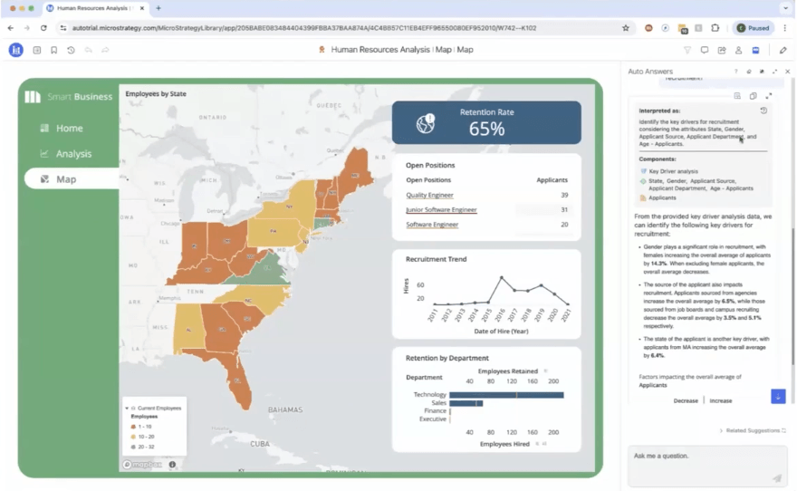Open the MicroStrategy Library home icon
The image size is (797, 491).
(x=15, y=50)
